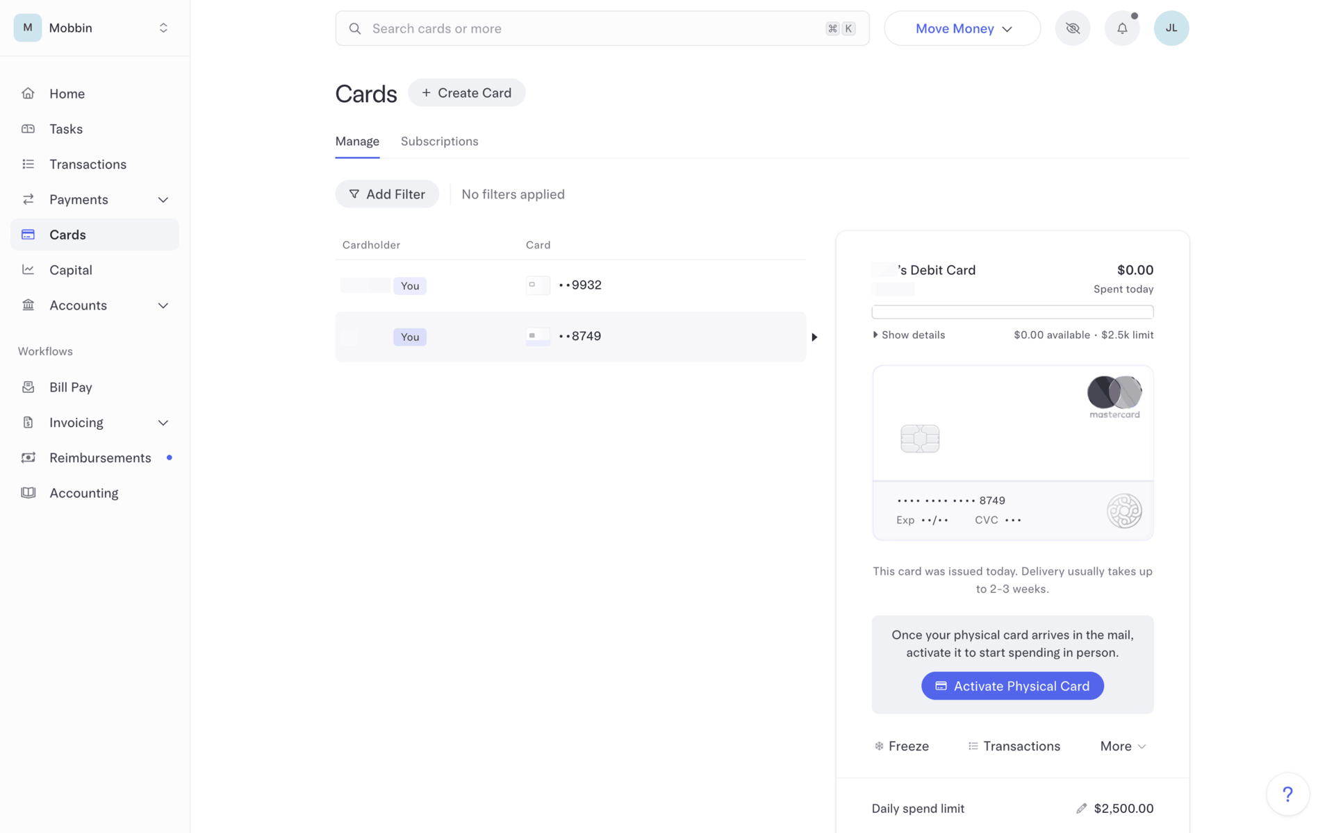The height and width of the screenshot is (833, 1334).
Task: Open the Move Money dropdown
Action: (x=962, y=28)
